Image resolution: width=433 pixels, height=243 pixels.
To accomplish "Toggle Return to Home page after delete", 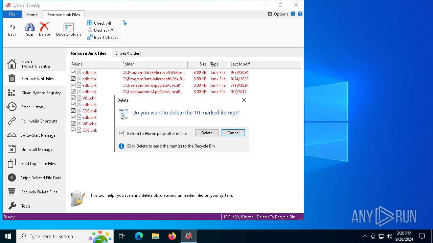I will [121, 133].
